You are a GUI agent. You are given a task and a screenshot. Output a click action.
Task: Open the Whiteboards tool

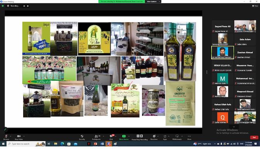pyautogui.click(x=177, y=136)
